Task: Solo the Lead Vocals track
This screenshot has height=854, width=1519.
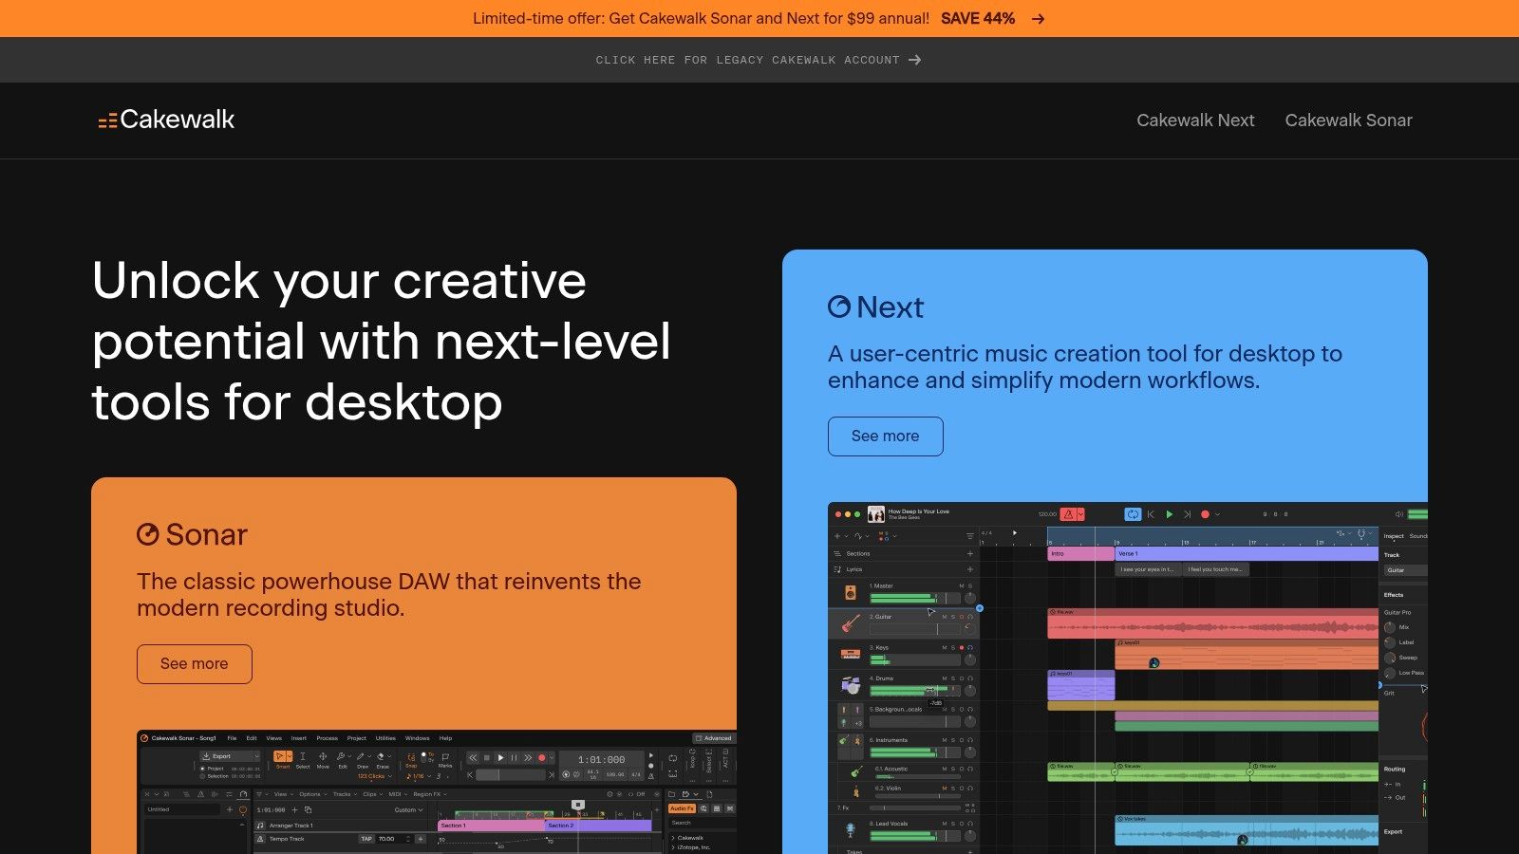Action: [953, 823]
